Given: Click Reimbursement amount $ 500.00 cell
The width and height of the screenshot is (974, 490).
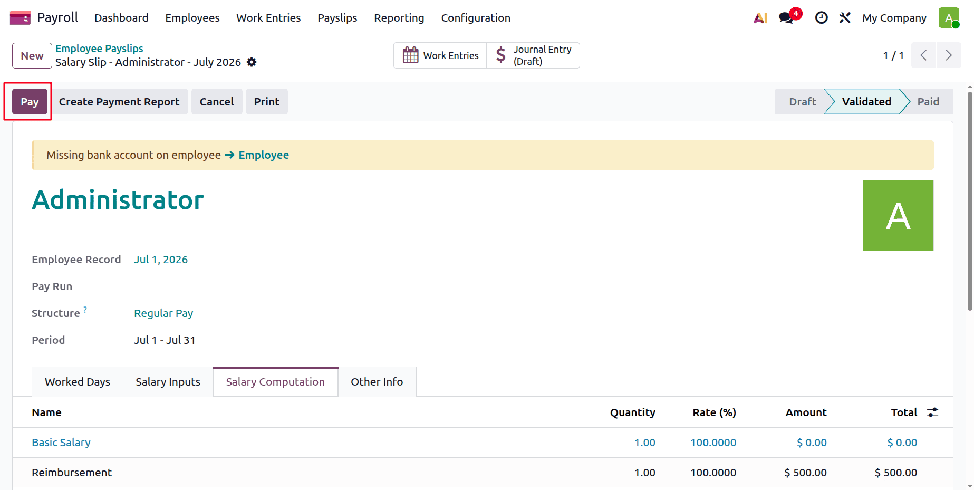Looking at the screenshot, I should (x=805, y=473).
